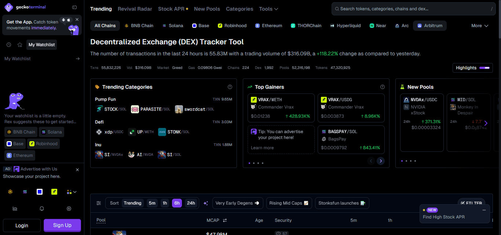Show next New Pools with the arrow
The image size is (501, 235).
(x=486, y=123)
